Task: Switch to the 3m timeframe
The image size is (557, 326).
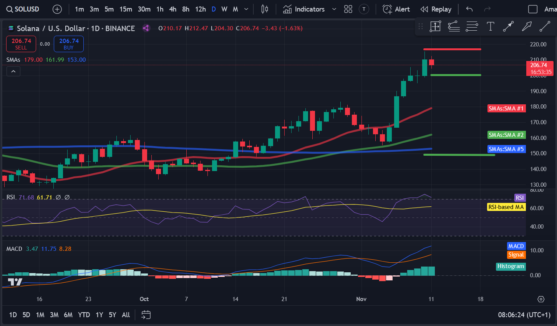Action: [94, 9]
